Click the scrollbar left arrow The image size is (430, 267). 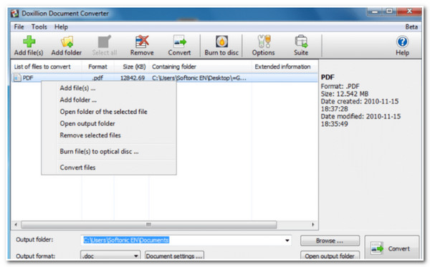click(16, 225)
